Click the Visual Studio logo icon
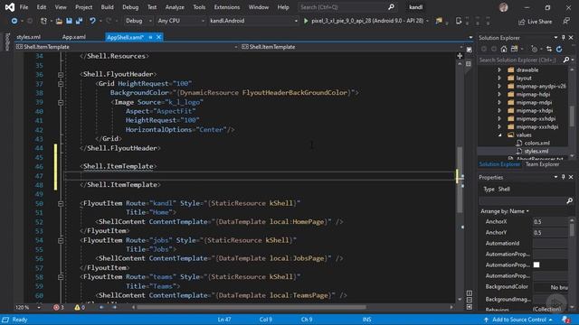The image size is (579, 325). pos(10,7)
